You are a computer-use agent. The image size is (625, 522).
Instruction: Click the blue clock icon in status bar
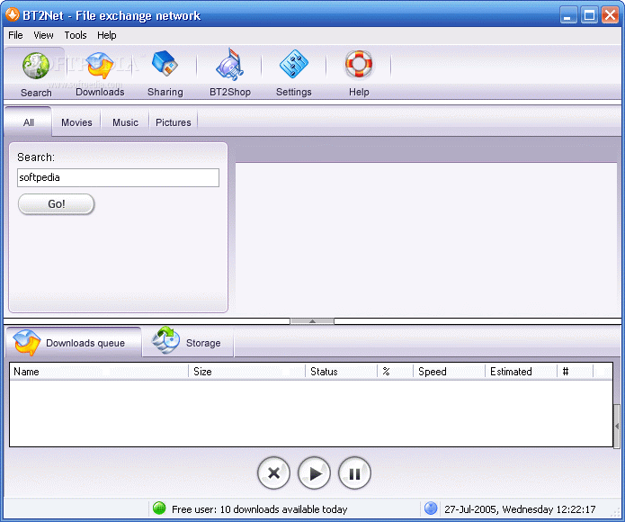click(431, 508)
